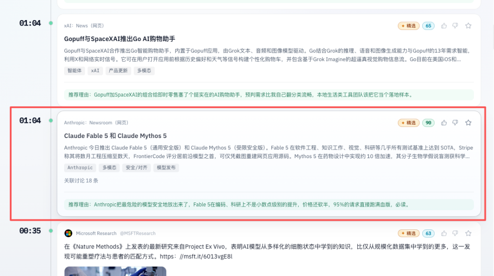Select the 多模态 tag on Gopuff post
494x276 pixels.
(x=144, y=71)
